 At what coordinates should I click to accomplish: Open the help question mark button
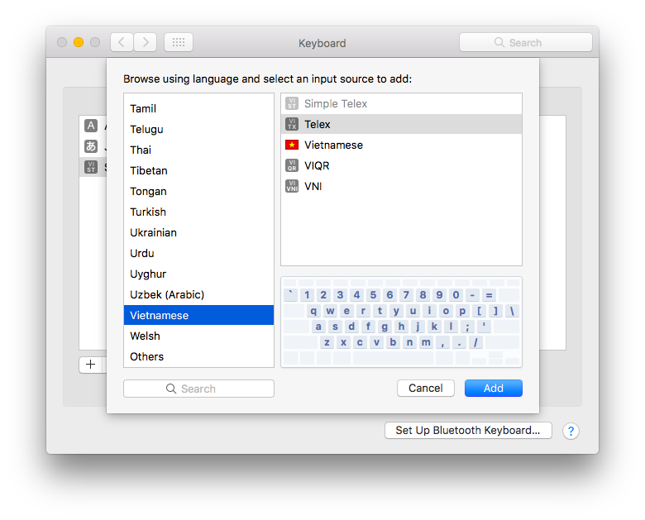click(x=571, y=431)
